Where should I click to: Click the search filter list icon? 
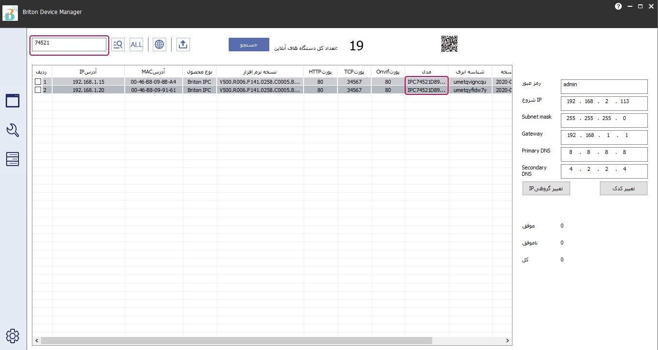pos(117,45)
